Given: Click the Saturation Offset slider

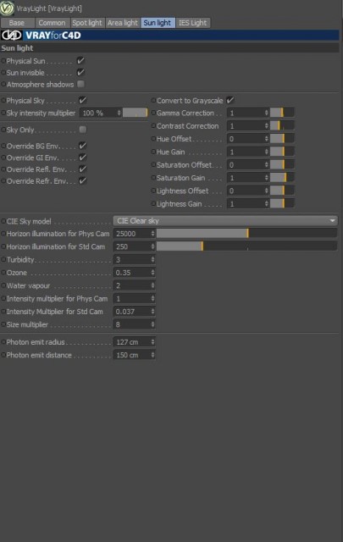Looking at the screenshot, I should click(282, 164).
